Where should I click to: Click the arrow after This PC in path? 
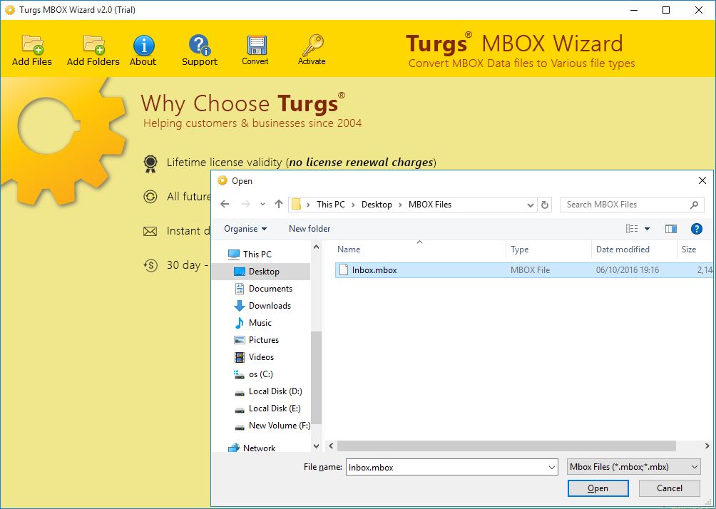pos(353,205)
